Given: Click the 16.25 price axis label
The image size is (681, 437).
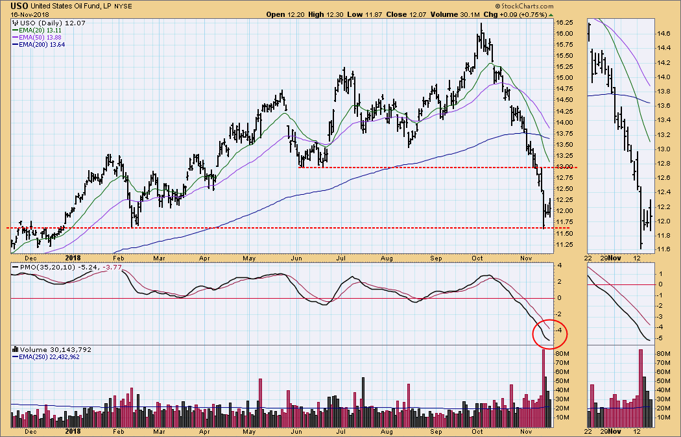Looking at the screenshot, I should [x=564, y=23].
